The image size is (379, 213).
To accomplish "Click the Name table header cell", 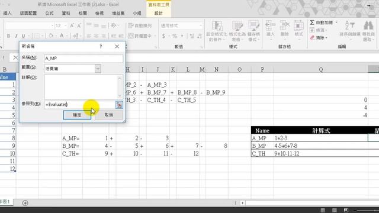I will pos(262,131).
